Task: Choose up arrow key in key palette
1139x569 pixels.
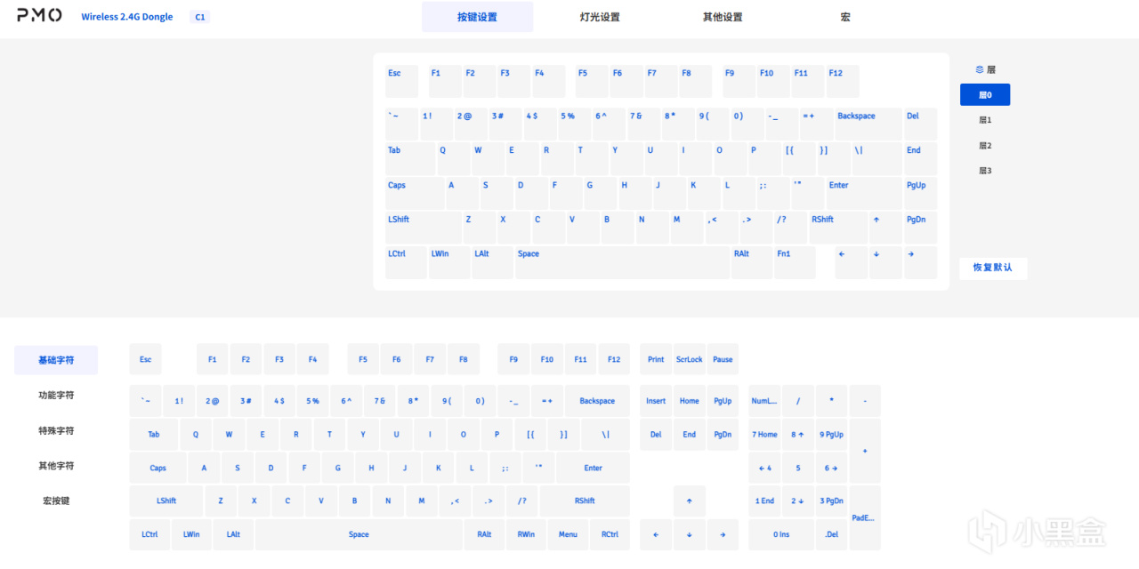Action: pos(690,501)
